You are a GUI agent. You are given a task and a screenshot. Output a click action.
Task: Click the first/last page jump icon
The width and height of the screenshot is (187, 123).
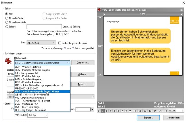click(x=174, y=111)
